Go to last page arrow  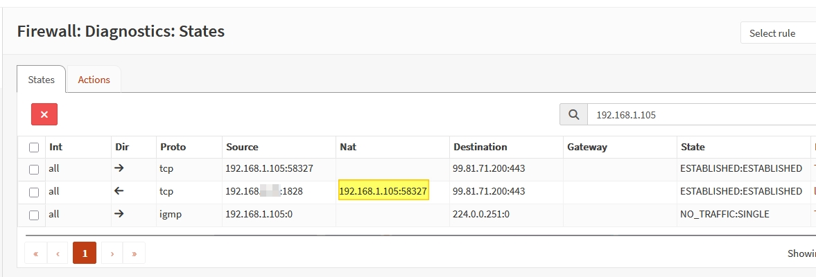click(x=134, y=253)
